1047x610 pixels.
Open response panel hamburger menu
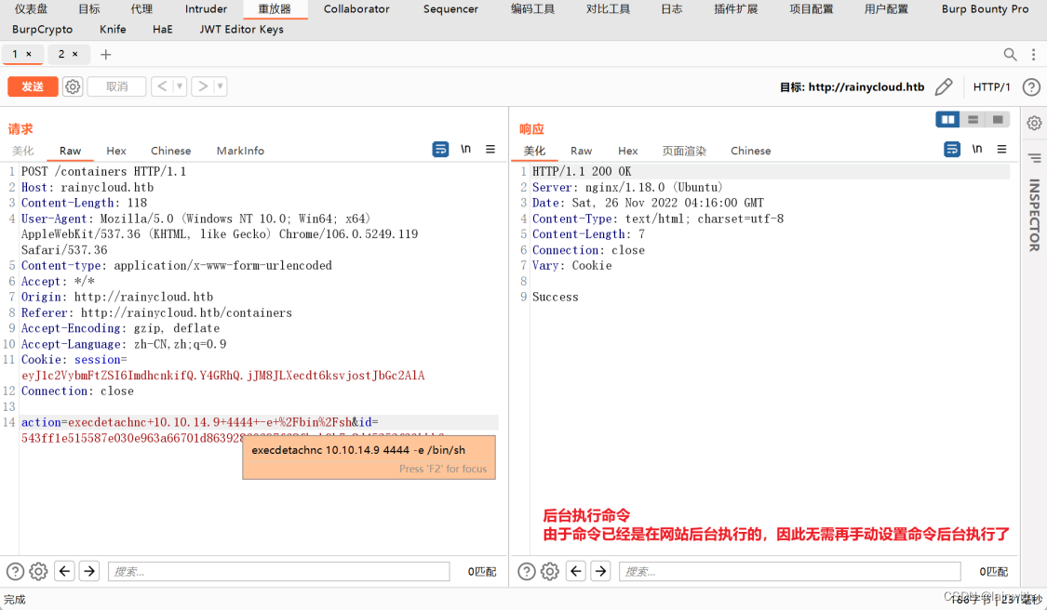tap(1001, 150)
